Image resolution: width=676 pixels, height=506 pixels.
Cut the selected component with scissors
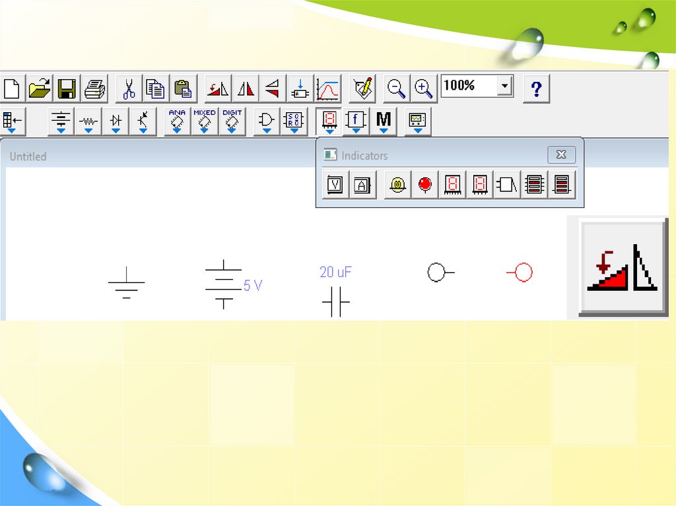[129, 89]
